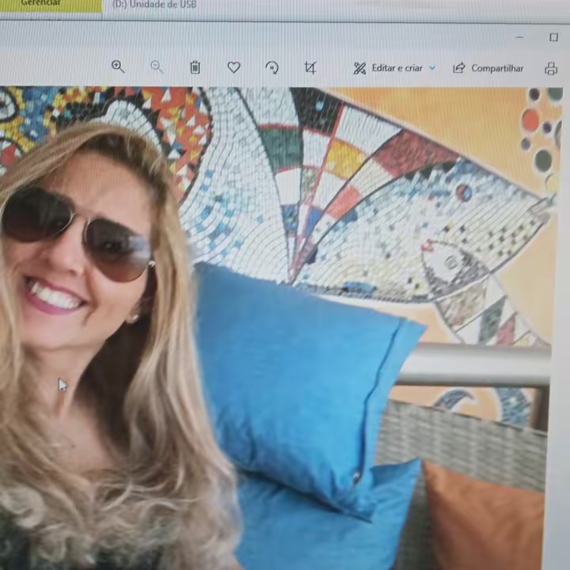Image resolution: width=570 pixels, height=570 pixels.
Task: Click the Editar e criar tools icon
Action: (x=359, y=68)
